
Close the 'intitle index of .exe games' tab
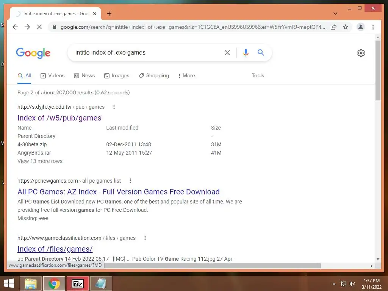[94, 14]
